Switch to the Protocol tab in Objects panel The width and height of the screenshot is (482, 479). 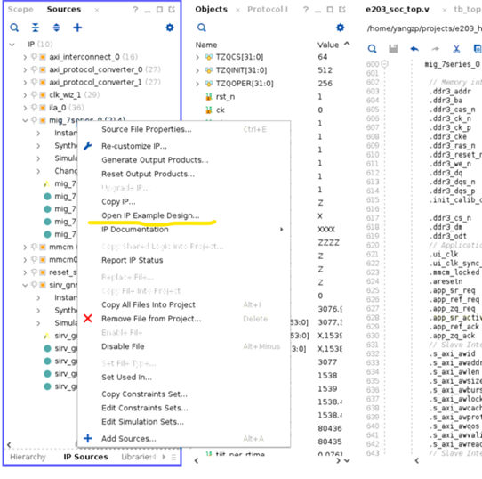[268, 10]
